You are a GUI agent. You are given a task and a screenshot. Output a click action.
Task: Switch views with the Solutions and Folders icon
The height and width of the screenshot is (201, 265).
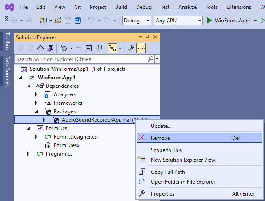coord(50,48)
